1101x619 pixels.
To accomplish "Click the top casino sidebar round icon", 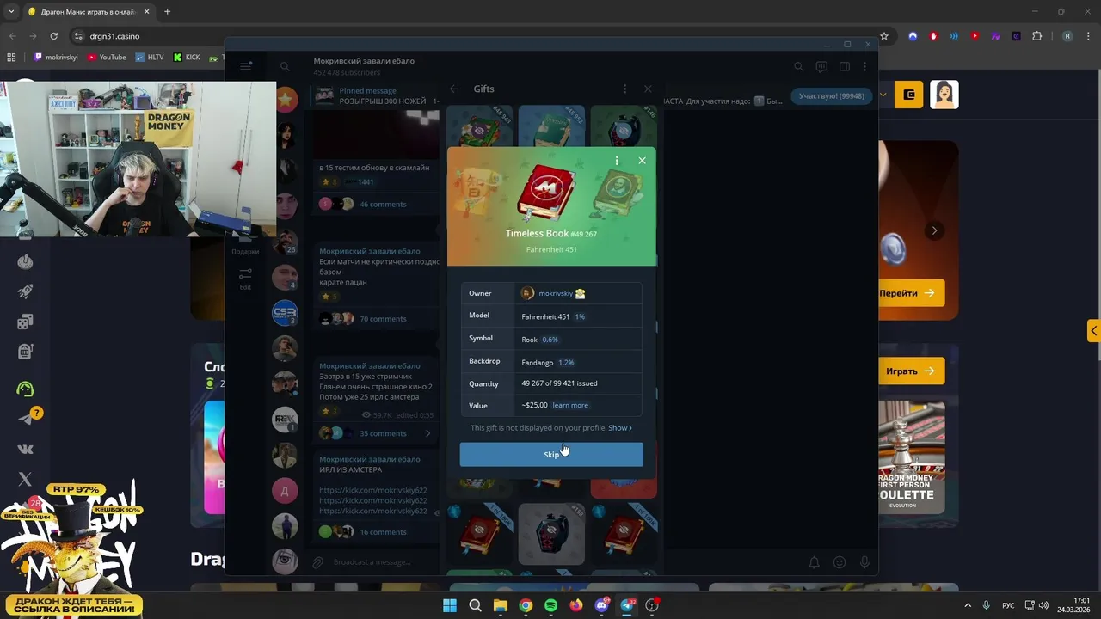I will pos(25,262).
